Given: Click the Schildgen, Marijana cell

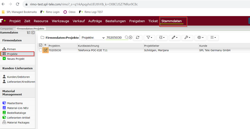Looking at the screenshot, I should [156, 51].
